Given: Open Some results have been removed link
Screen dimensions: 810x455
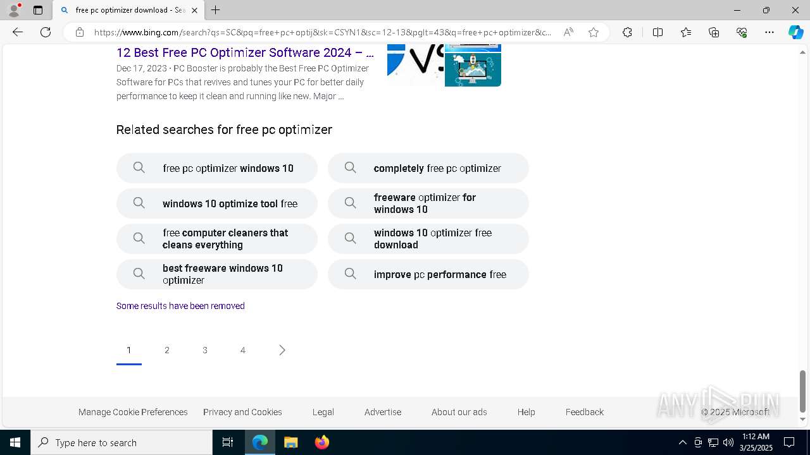Looking at the screenshot, I should 180,306.
